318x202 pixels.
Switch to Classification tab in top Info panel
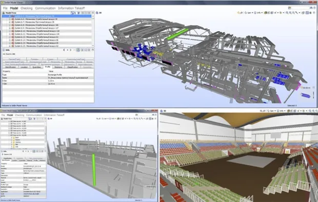[x=73, y=67]
